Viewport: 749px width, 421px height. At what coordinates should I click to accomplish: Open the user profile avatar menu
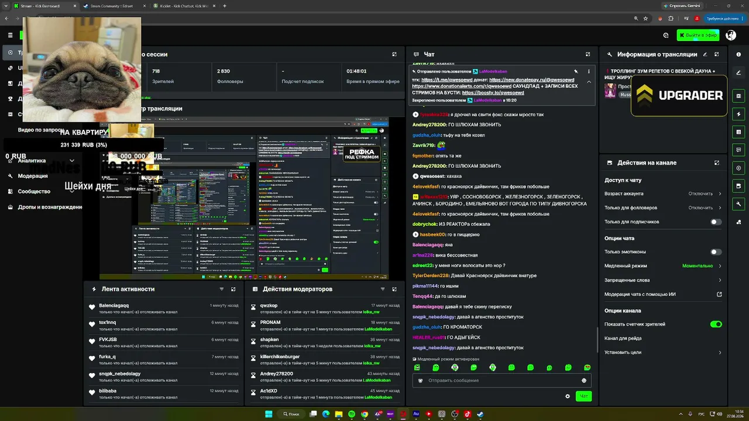731,35
